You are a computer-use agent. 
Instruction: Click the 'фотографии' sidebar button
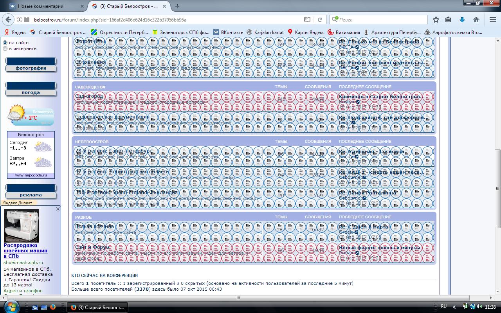[31, 68]
